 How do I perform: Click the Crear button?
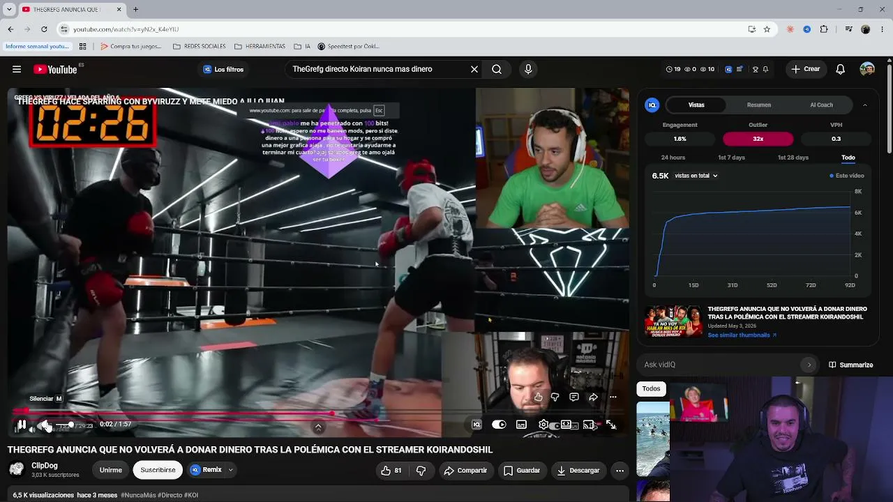pyautogui.click(x=806, y=69)
